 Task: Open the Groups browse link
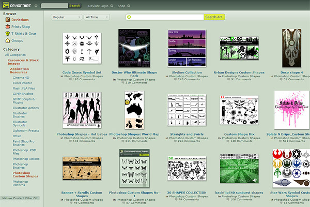tap(17, 40)
